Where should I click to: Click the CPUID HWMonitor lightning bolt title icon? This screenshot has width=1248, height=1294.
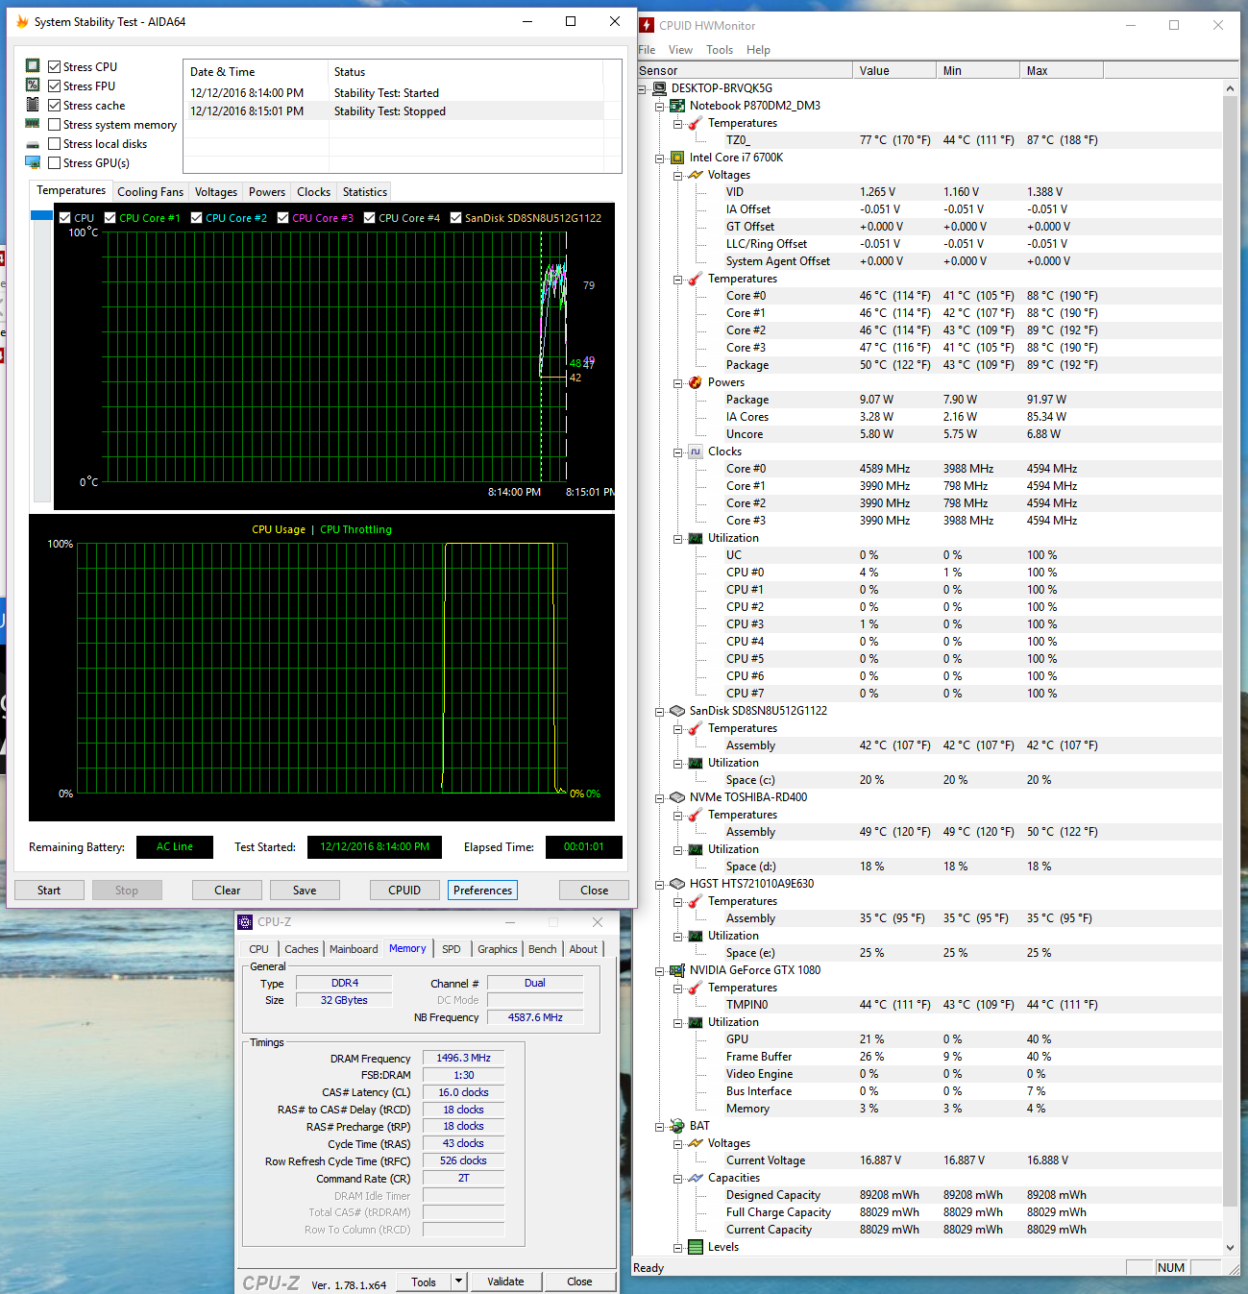click(648, 25)
